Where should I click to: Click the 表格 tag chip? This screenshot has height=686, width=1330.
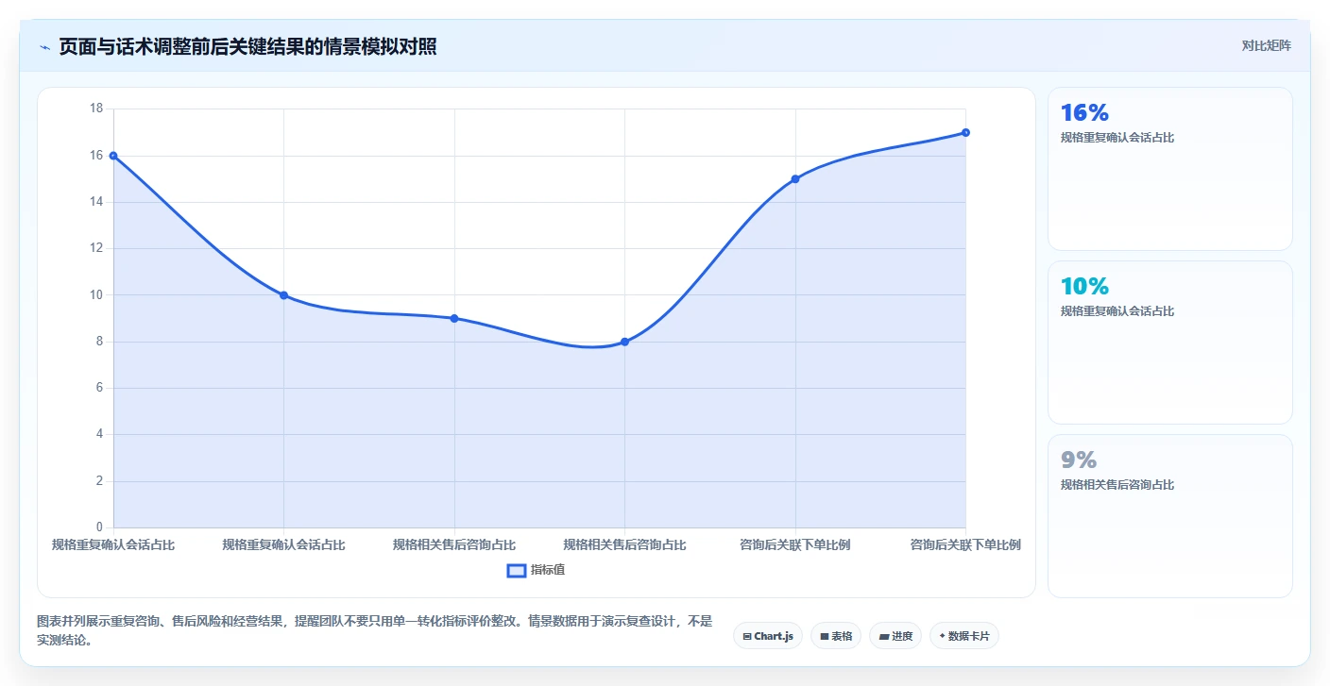click(x=836, y=636)
